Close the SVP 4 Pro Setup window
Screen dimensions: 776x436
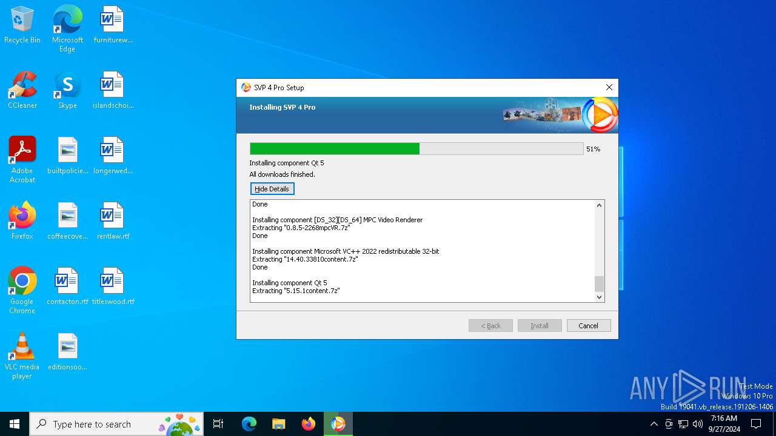(x=609, y=87)
